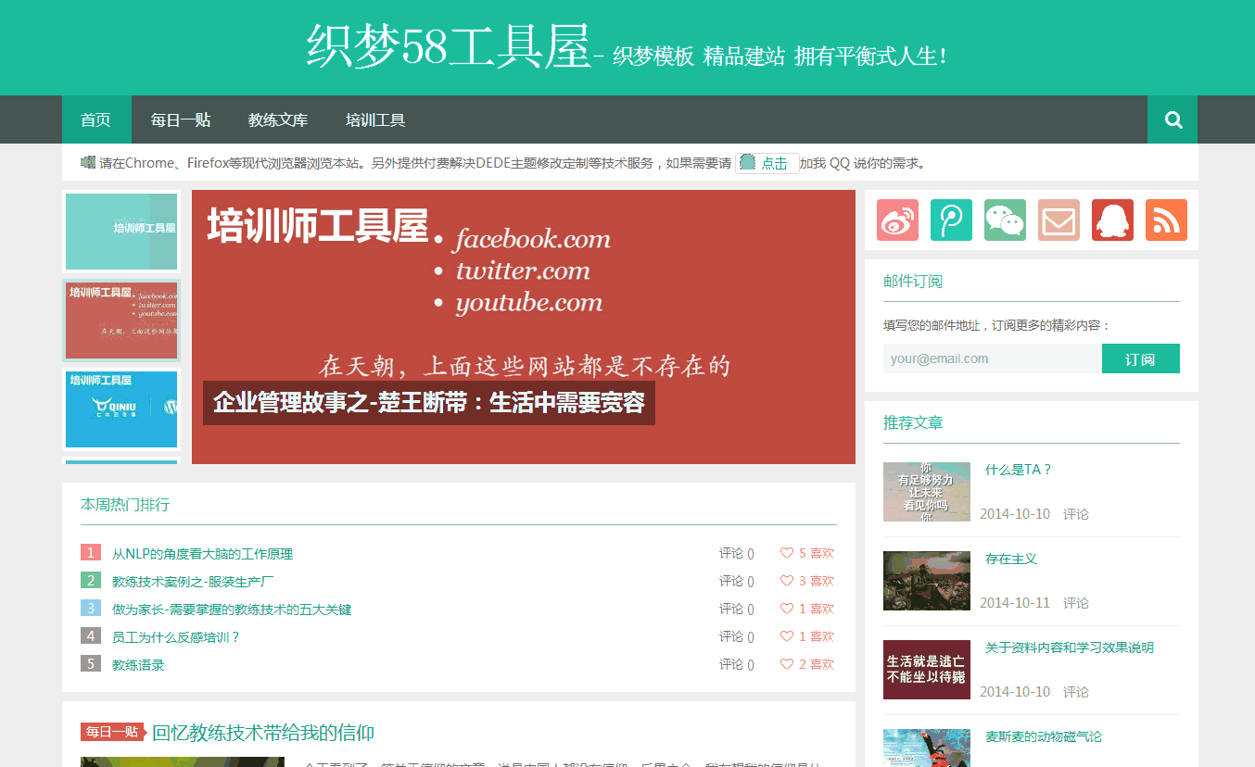Image resolution: width=1255 pixels, height=767 pixels.
Task: Click the 订阅 subscribe button
Action: [1140, 358]
